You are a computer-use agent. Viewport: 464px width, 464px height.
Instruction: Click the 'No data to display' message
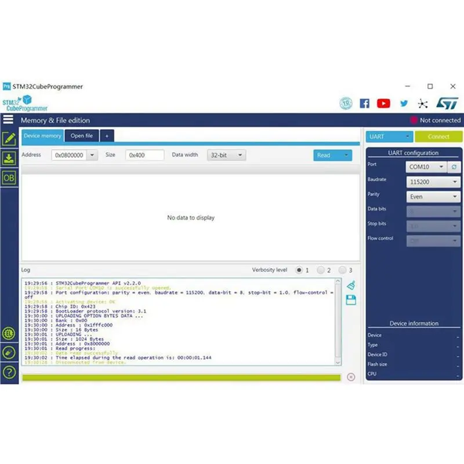(x=191, y=217)
